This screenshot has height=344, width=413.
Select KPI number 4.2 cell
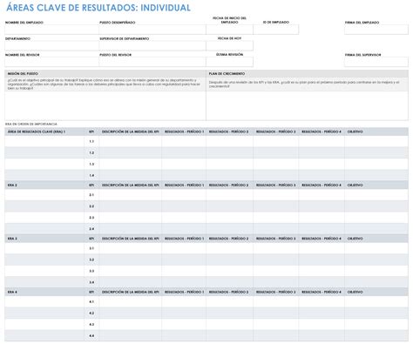(91, 313)
